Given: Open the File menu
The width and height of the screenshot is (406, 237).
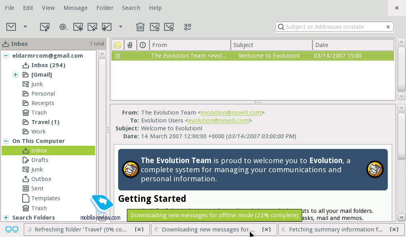Looking at the screenshot, I should pyautogui.click(x=10, y=8).
